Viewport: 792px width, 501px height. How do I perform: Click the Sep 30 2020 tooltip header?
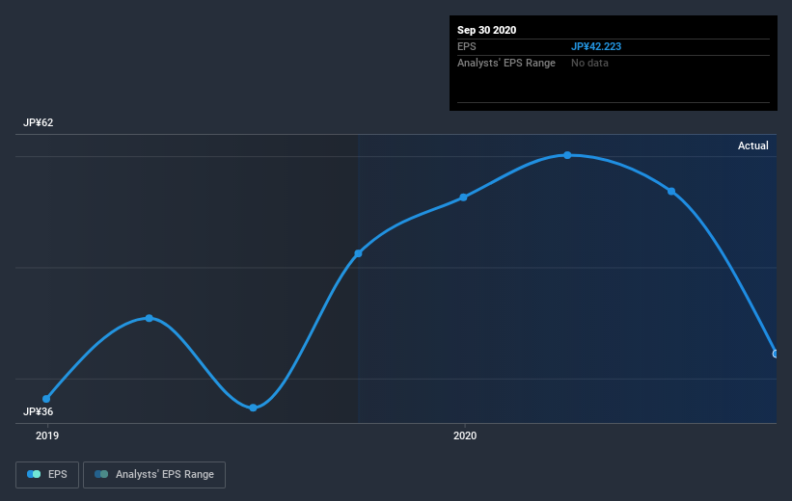coord(486,30)
